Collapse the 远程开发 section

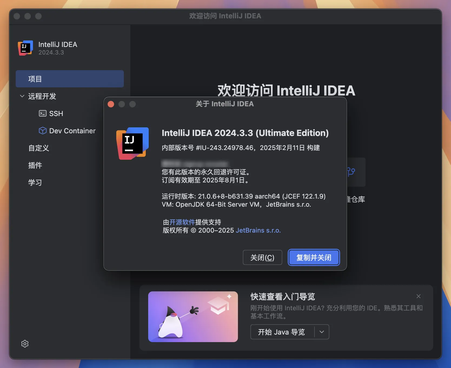point(22,96)
